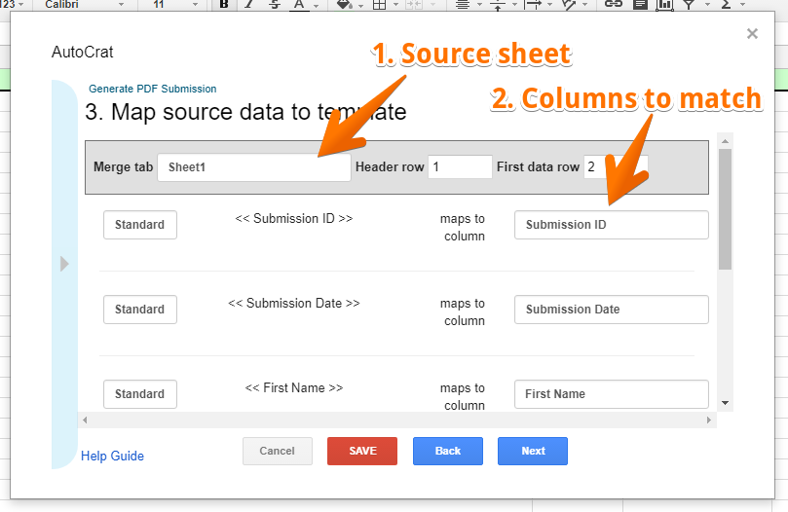Click the filter funnel icon
This screenshot has width=788, height=512.
pos(689,4)
